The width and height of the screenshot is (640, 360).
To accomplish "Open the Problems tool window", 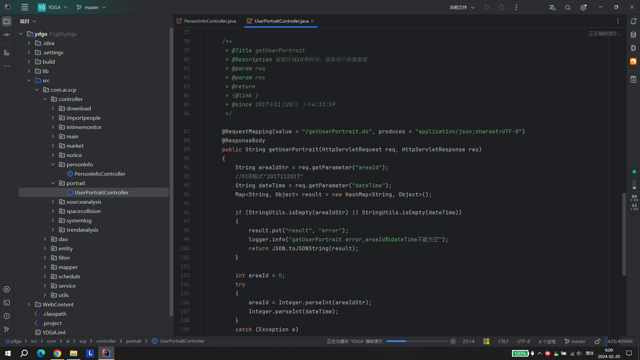I will [7, 316].
